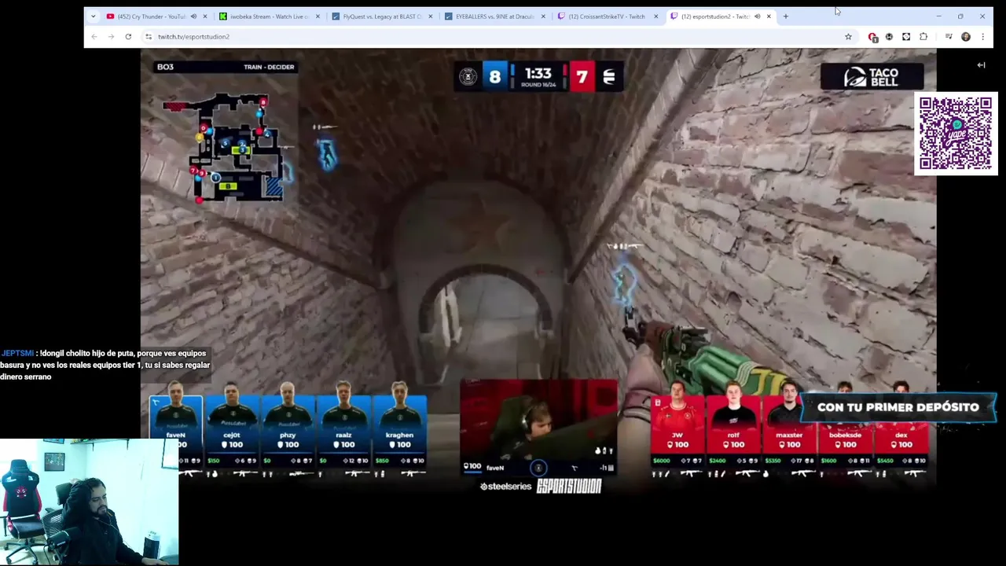1006x566 pixels.
Task: Close the iwobeka Stream tab
Action: [x=318, y=17]
